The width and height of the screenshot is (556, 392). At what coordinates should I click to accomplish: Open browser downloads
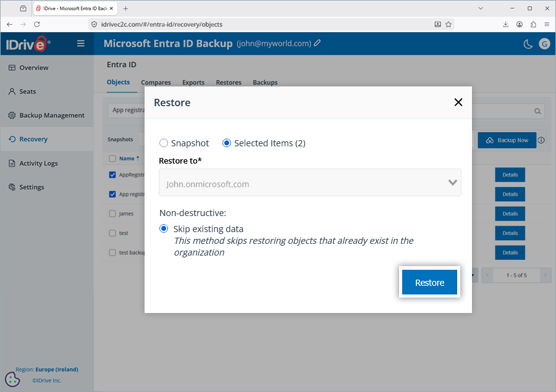pyautogui.click(x=505, y=25)
